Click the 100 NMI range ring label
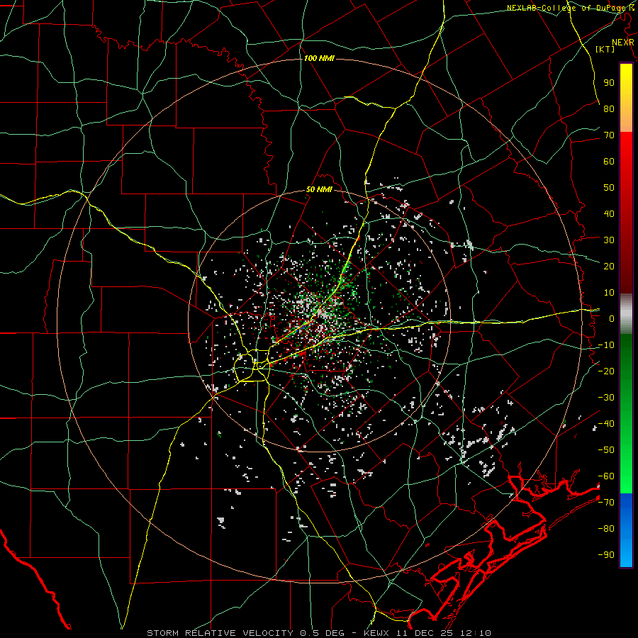 (x=319, y=59)
